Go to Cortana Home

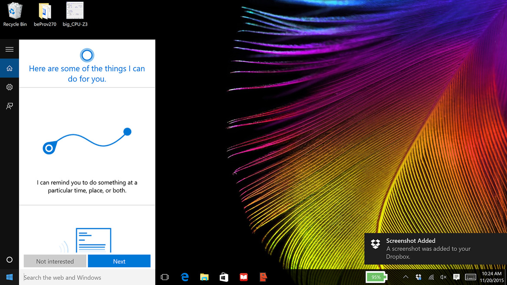coord(10,68)
